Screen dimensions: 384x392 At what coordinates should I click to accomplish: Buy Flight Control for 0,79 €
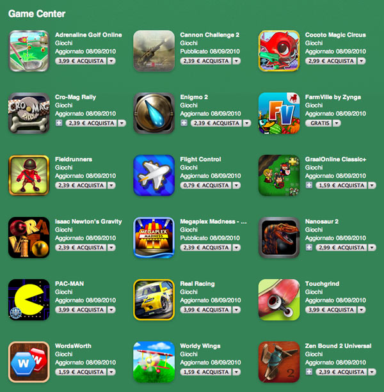point(205,185)
